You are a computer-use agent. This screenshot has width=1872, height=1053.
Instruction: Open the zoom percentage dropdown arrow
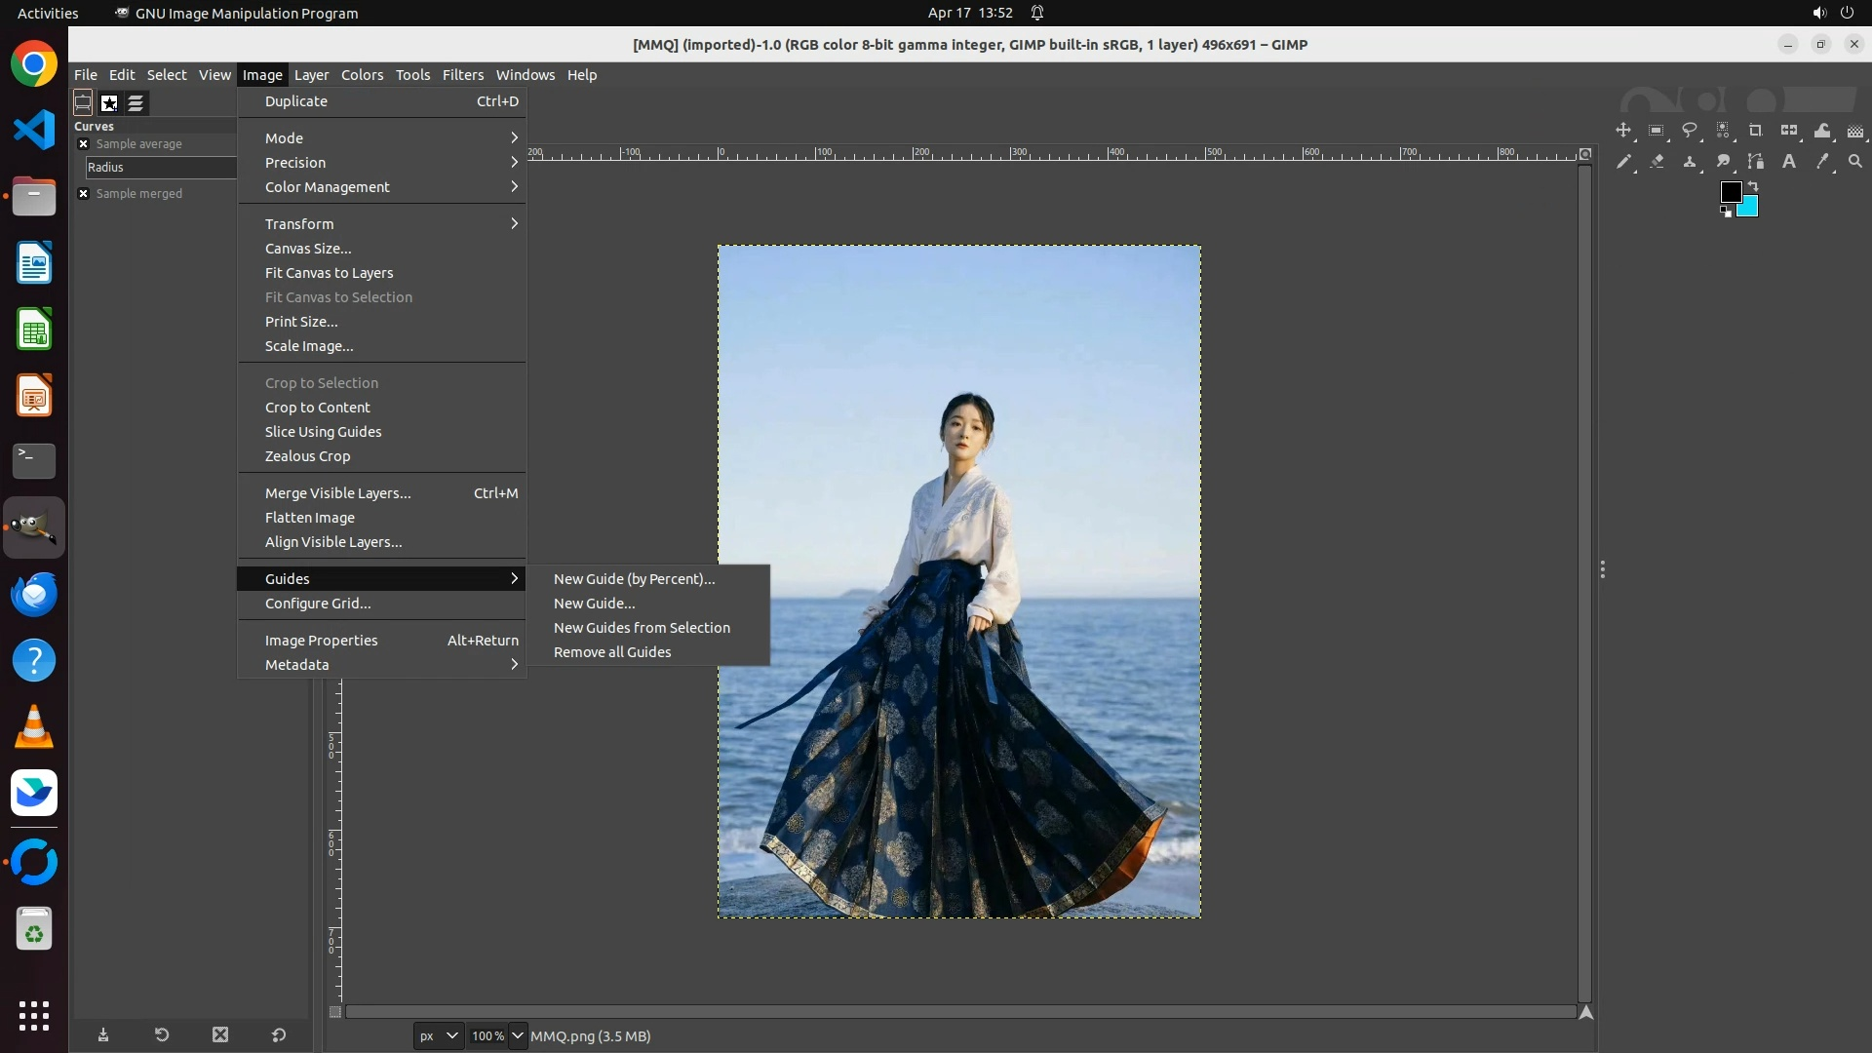pos(518,1036)
